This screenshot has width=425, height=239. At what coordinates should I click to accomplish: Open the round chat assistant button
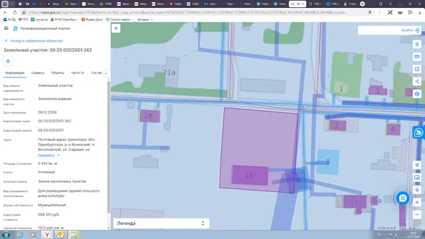[x=403, y=199]
